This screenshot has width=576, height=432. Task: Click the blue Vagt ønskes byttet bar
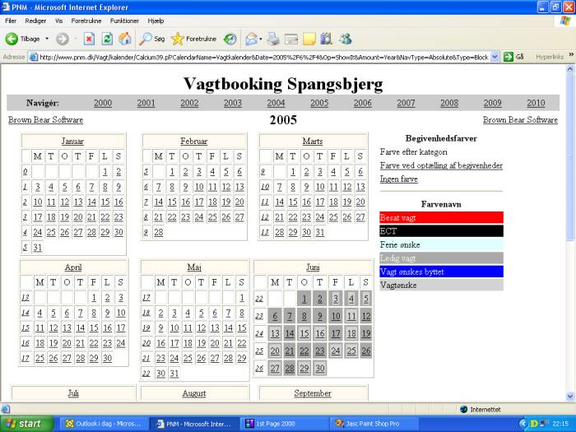[441, 272]
